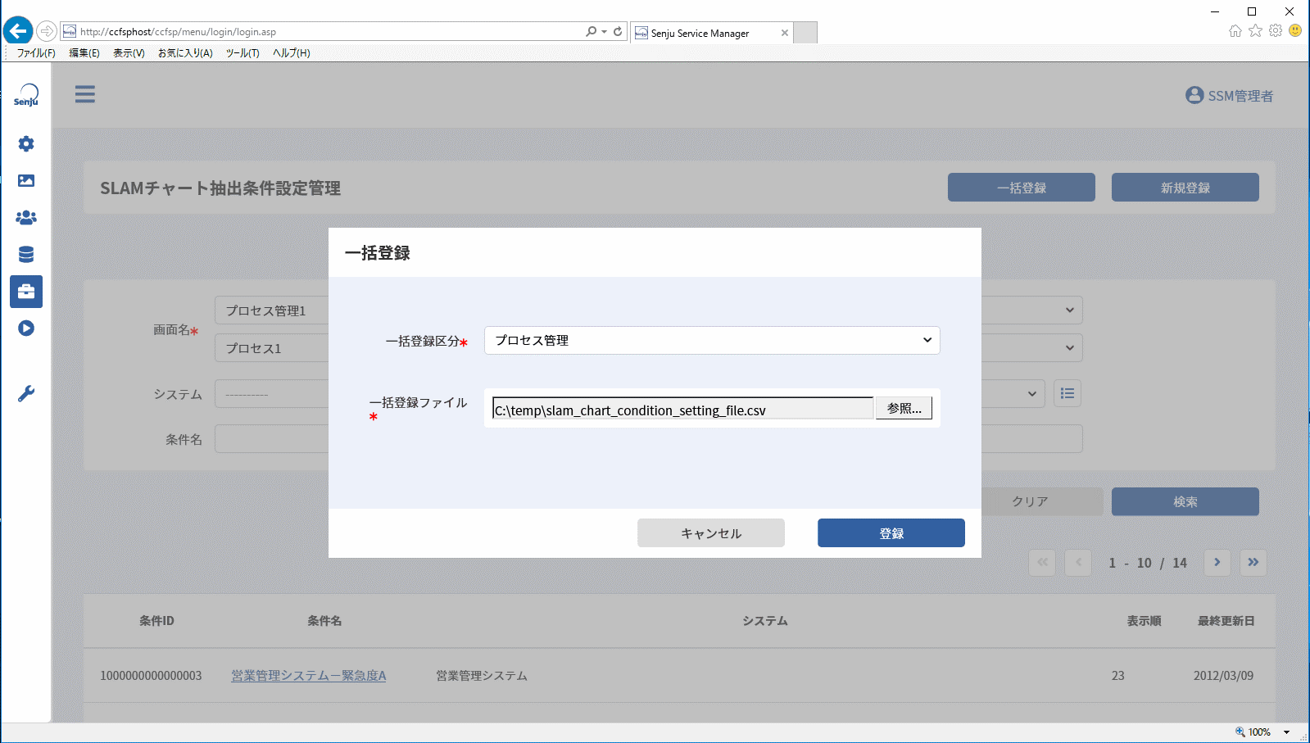This screenshot has height=743, width=1310.
Task: Open the 一括登録区分 dropdown
Action: click(712, 340)
